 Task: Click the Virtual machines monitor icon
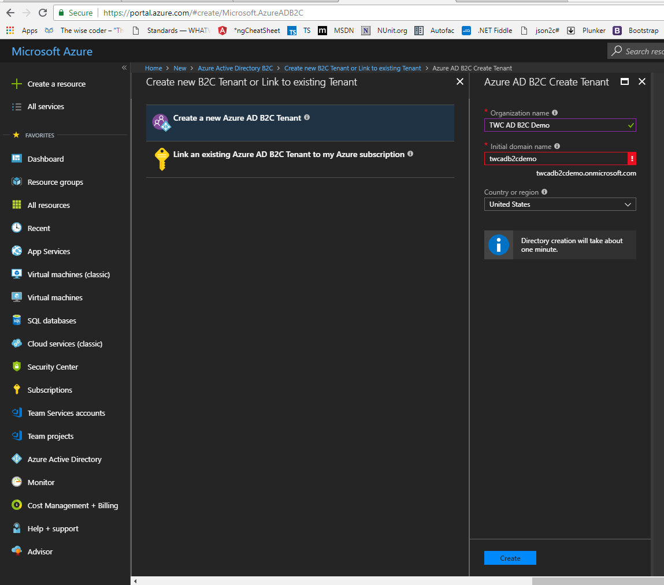pyautogui.click(x=17, y=297)
